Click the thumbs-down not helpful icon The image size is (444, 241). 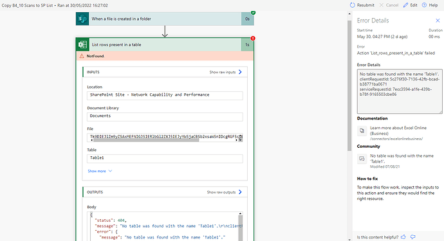[413, 237]
